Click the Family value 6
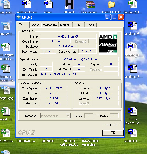The height and width of the screenshot is (154, 147). (x=46, y=64)
